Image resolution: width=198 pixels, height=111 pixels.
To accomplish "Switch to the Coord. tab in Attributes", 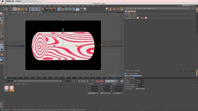I will point(131,76).
